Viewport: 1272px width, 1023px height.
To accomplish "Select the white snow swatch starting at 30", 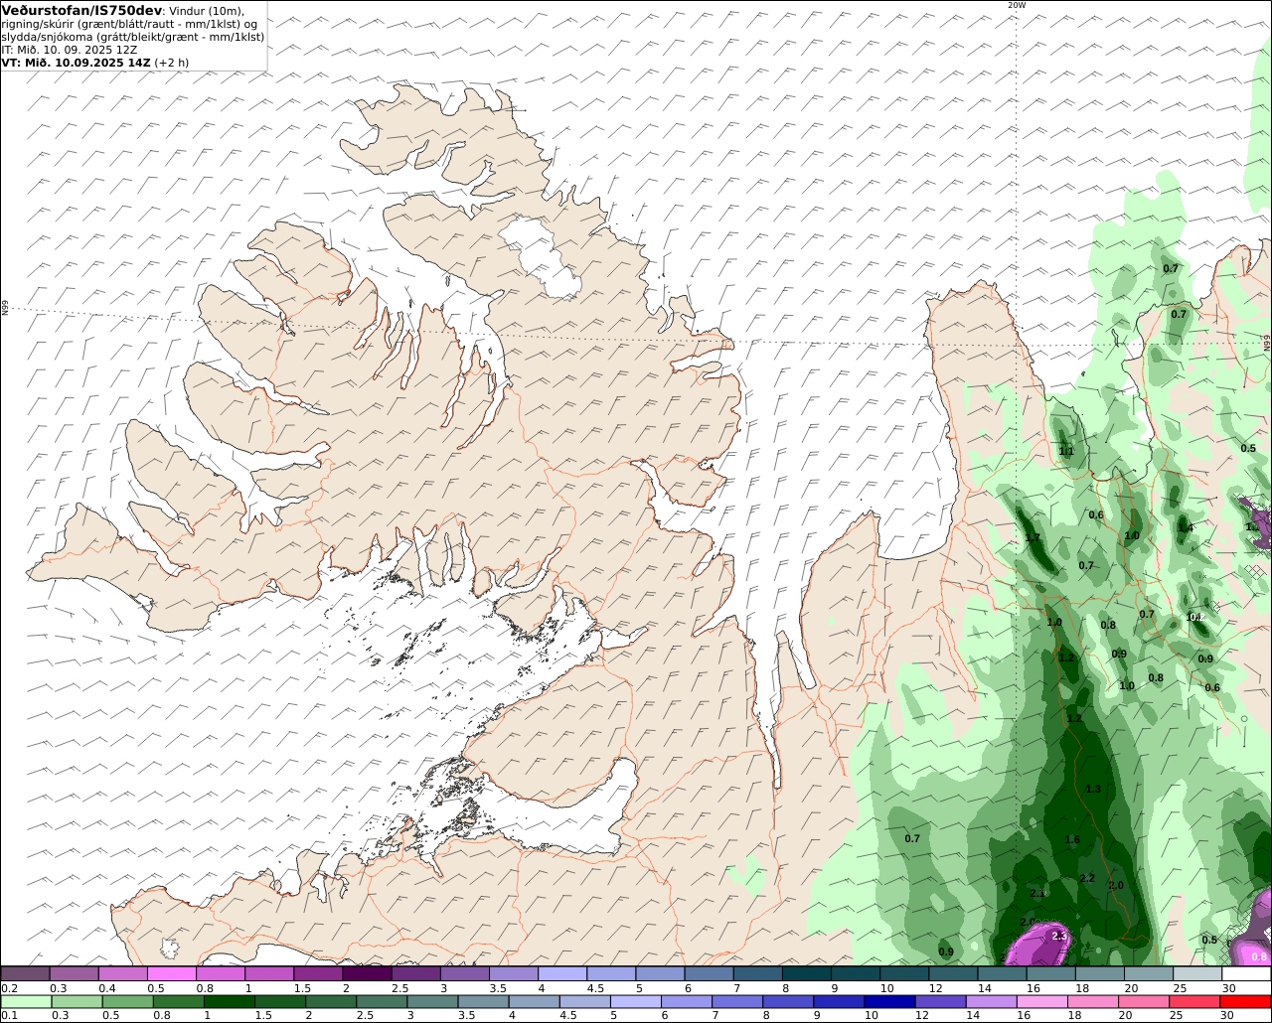I will (x=1247, y=974).
